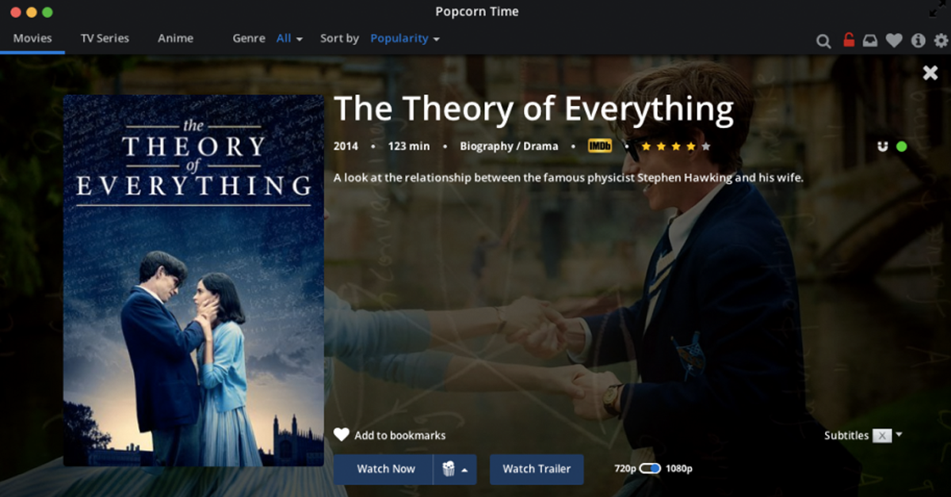Click the IMDb badge
The width and height of the screenshot is (951, 497).
600,146
